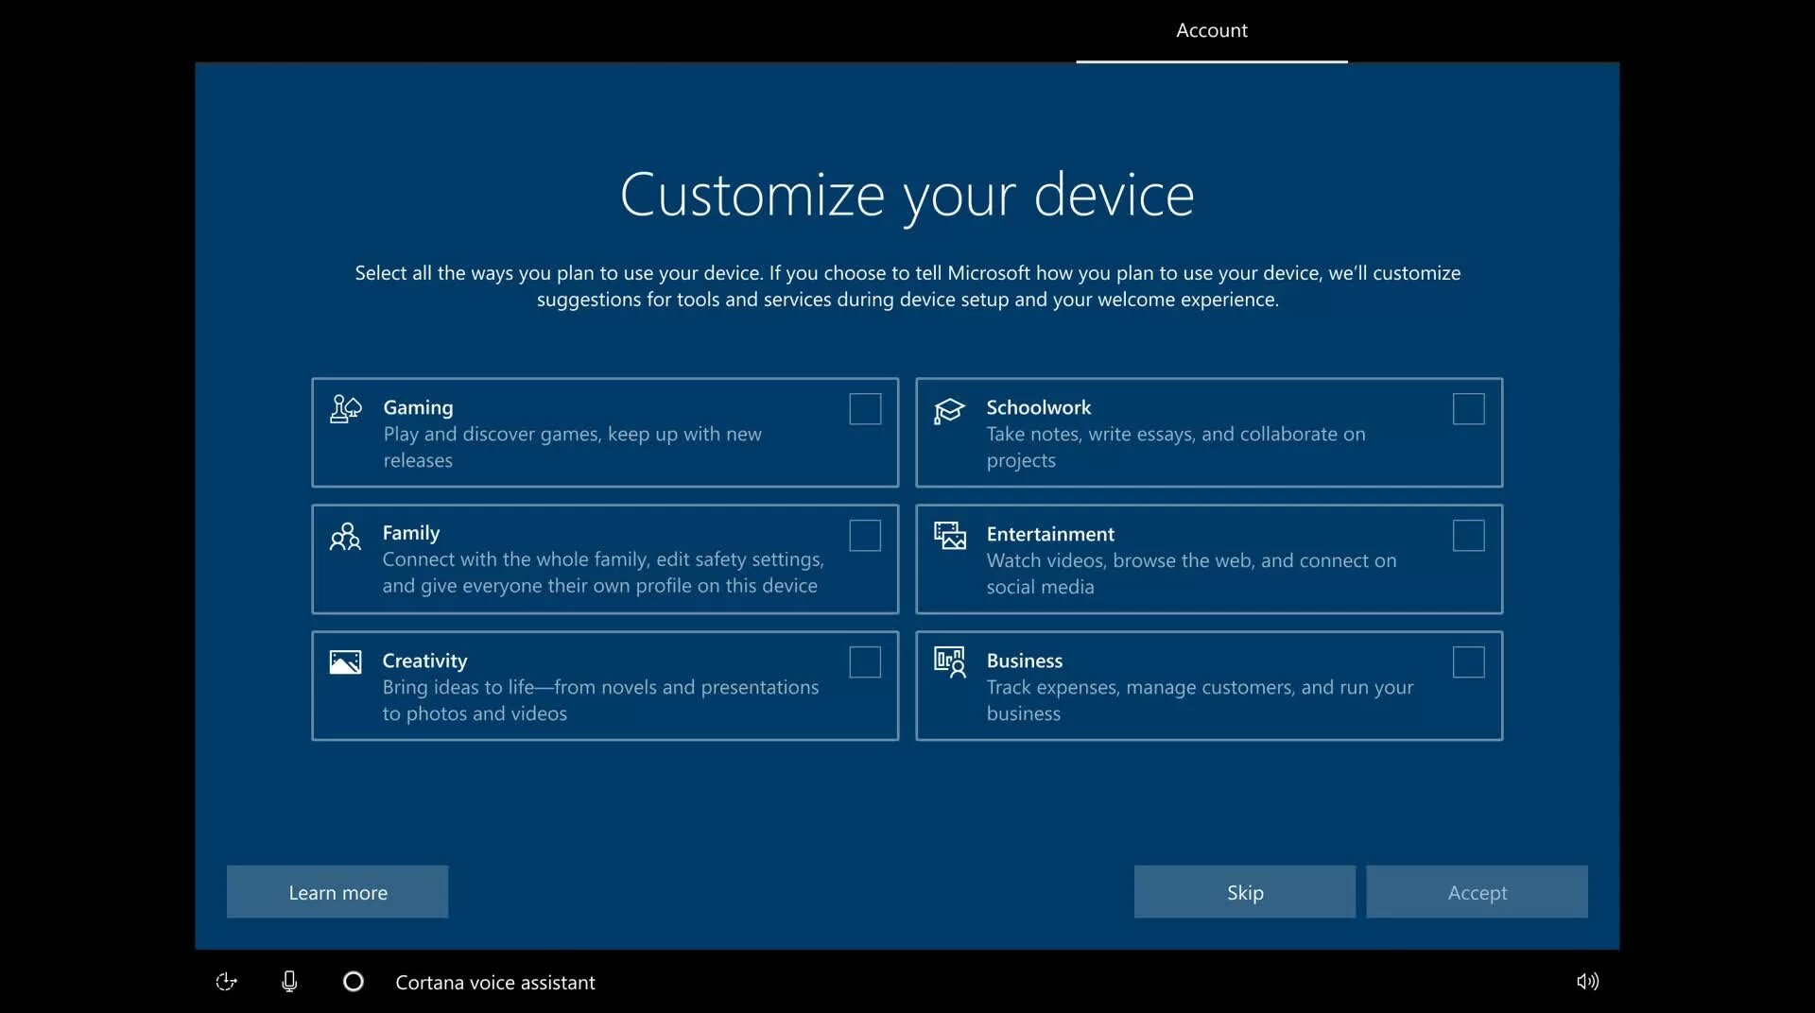Click the Accept button

point(1477,891)
